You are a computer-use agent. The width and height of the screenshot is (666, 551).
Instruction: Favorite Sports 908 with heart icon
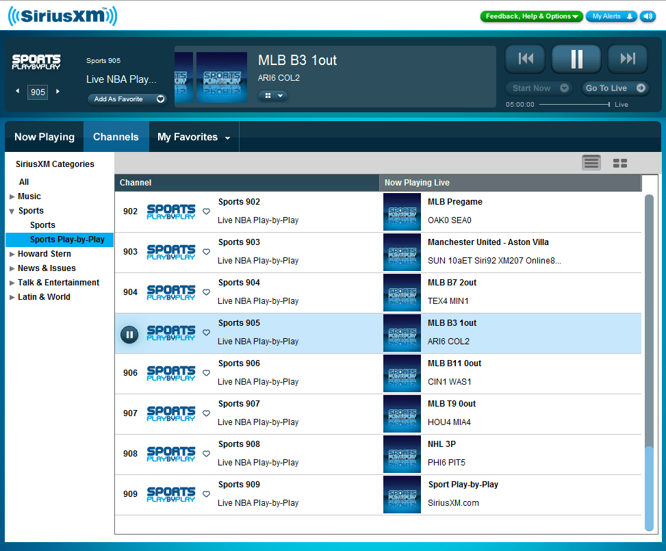click(x=207, y=453)
